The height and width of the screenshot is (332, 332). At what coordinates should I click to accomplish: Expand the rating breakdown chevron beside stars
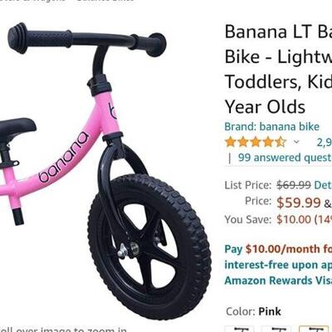pos(296,142)
